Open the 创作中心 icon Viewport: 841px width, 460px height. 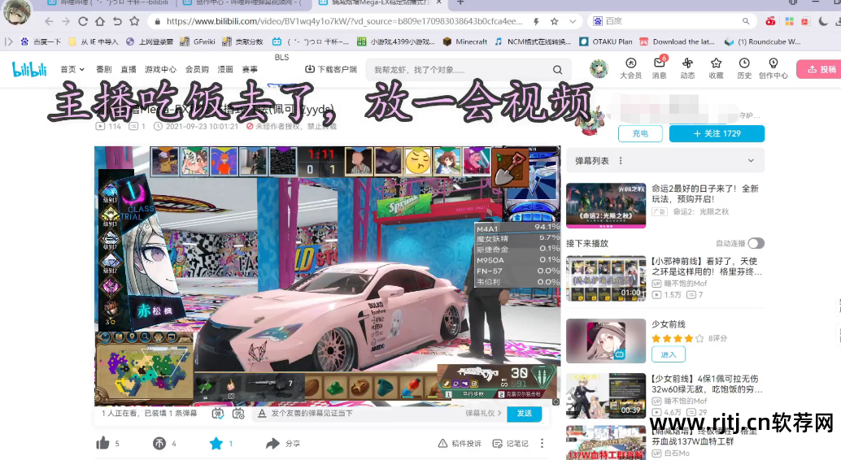773,69
